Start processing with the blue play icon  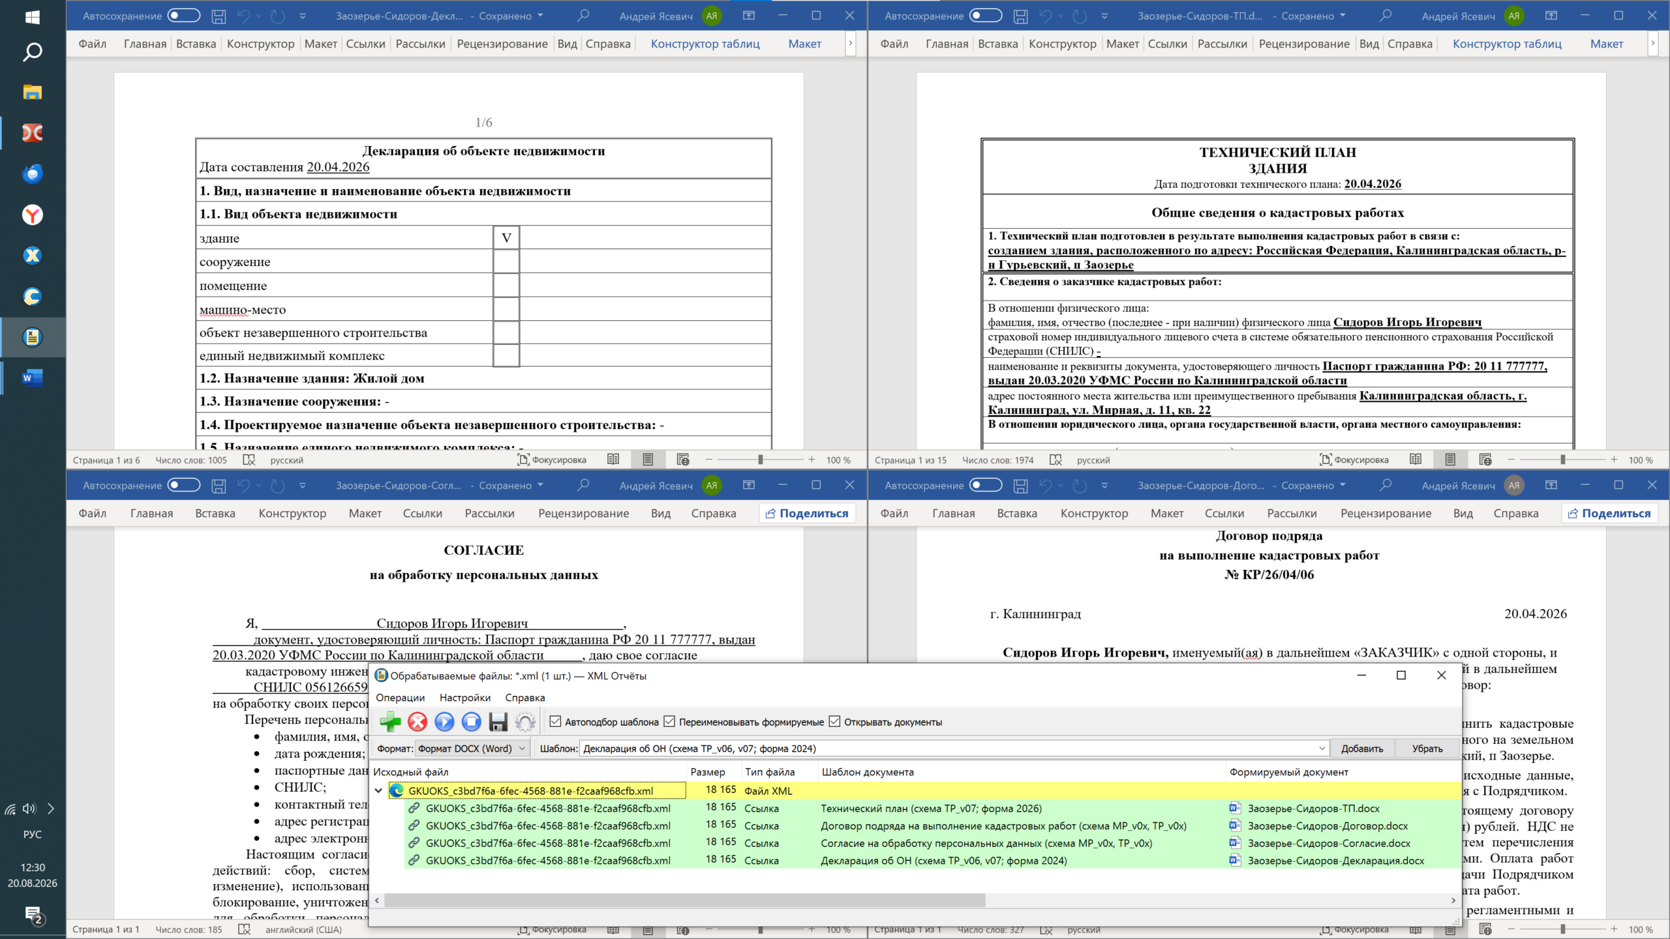444,721
